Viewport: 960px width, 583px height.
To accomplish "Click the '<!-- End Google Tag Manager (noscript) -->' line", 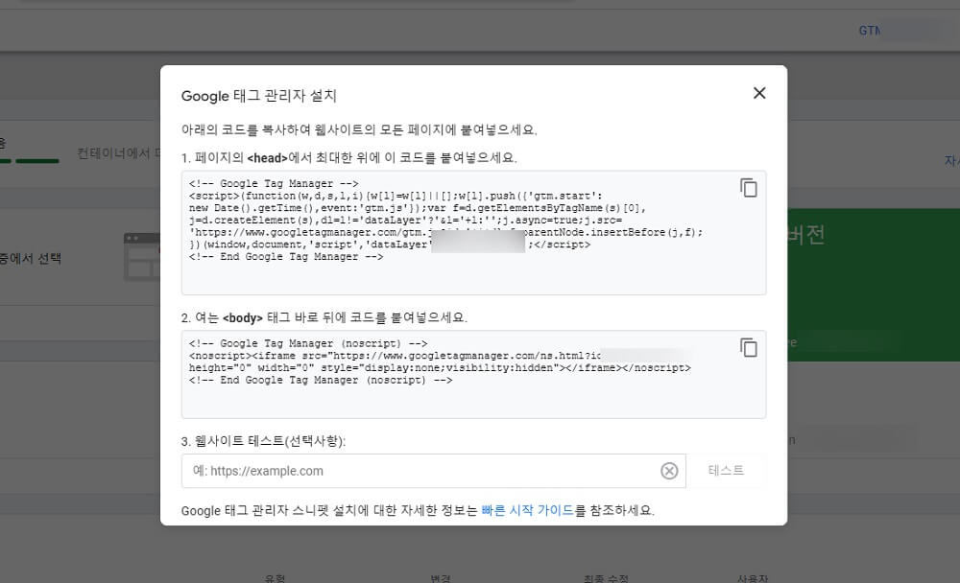I will tap(321, 380).
